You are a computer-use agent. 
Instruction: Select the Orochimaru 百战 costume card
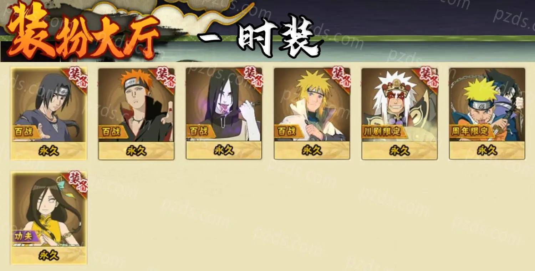pos(224,113)
